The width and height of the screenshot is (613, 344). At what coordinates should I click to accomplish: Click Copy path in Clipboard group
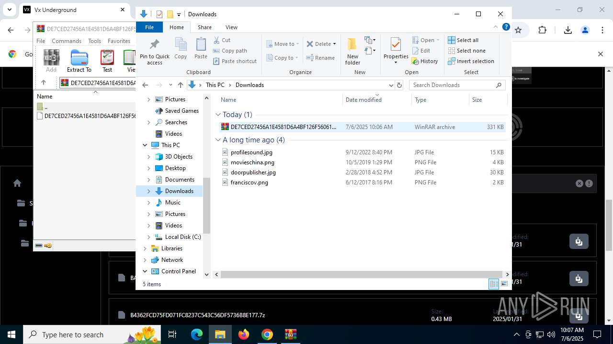point(229,51)
